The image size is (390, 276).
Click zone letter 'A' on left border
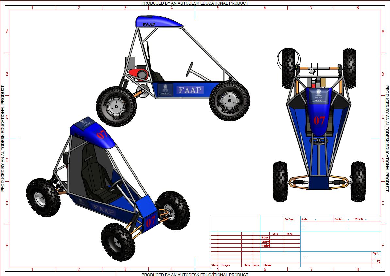[7, 32]
